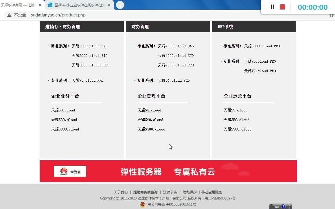The width and height of the screenshot is (335, 209).
Task: Expand options in the recording toolbar edge
Action: (x=263, y=6)
